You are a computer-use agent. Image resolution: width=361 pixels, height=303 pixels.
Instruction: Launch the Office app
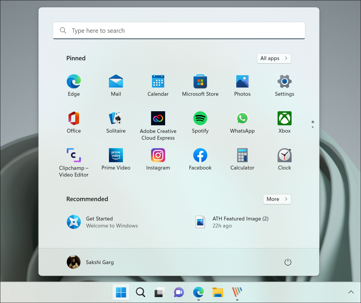point(74,122)
